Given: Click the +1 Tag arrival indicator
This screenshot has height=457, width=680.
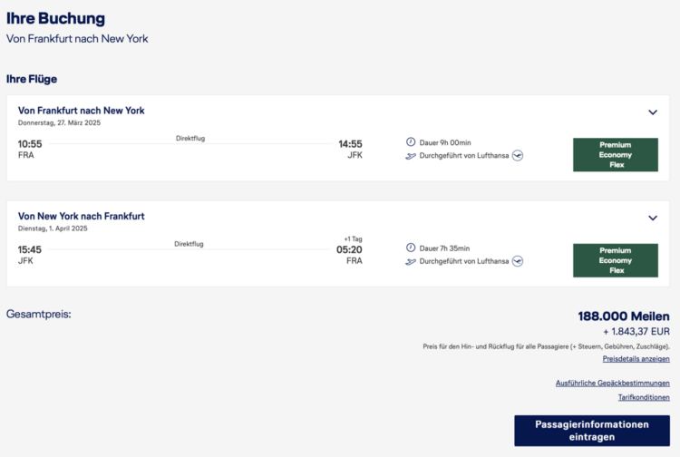Looking at the screenshot, I should pyautogui.click(x=353, y=238).
